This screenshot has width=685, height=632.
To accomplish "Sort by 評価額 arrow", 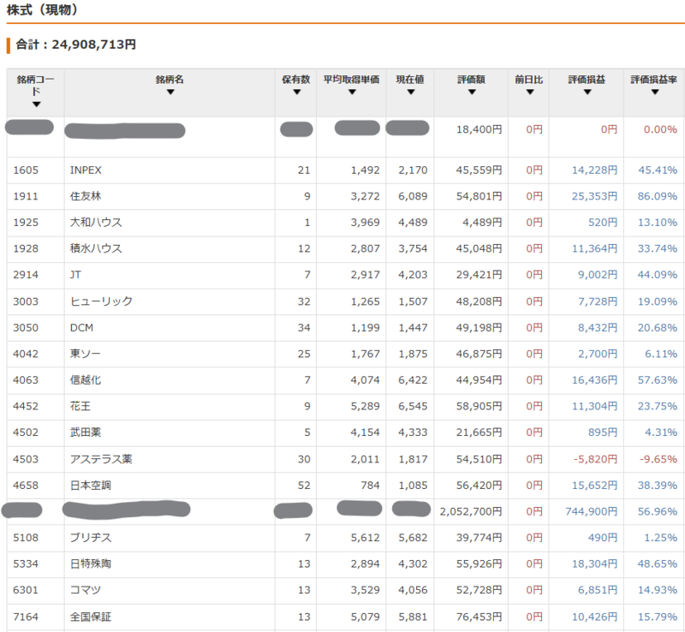I will [x=472, y=92].
